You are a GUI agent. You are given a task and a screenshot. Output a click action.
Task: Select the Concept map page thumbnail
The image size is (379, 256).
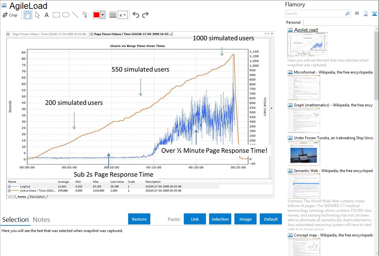(304, 247)
